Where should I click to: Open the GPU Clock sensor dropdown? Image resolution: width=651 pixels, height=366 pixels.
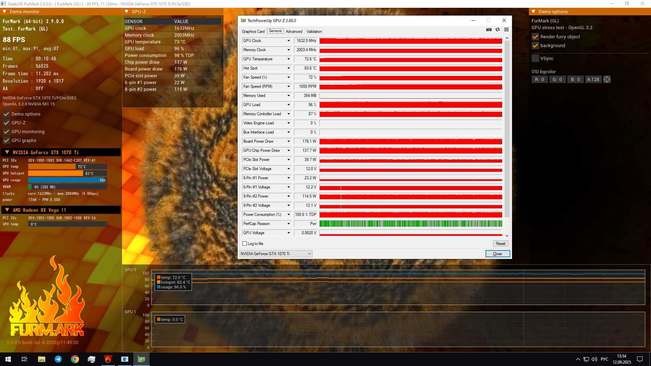pyautogui.click(x=289, y=41)
